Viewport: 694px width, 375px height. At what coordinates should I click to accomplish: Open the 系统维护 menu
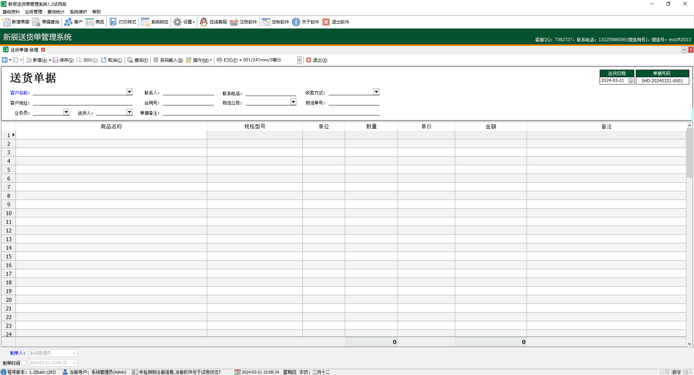tap(78, 12)
